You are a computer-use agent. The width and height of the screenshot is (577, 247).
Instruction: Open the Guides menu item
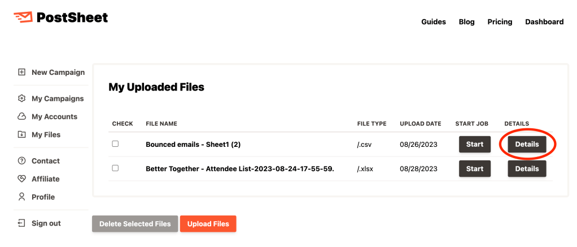click(x=434, y=22)
